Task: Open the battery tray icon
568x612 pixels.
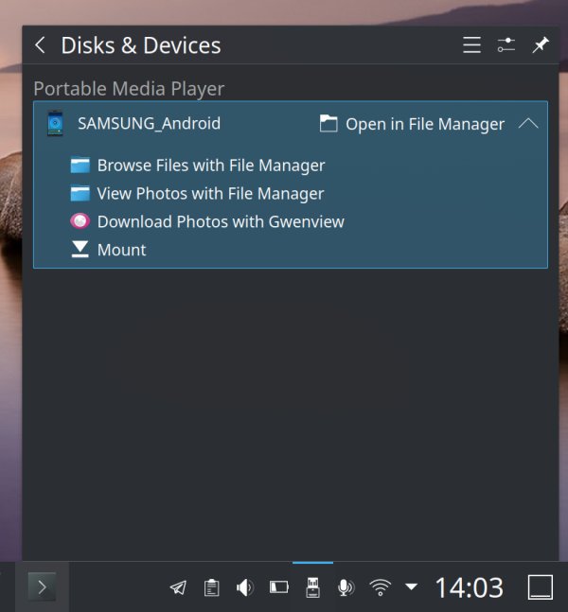Action: click(x=279, y=587)
